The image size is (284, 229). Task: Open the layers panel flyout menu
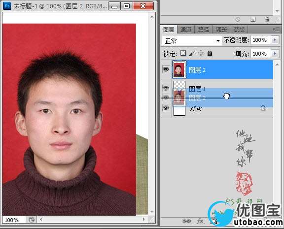pyautogui.click(x=277, y=29)
